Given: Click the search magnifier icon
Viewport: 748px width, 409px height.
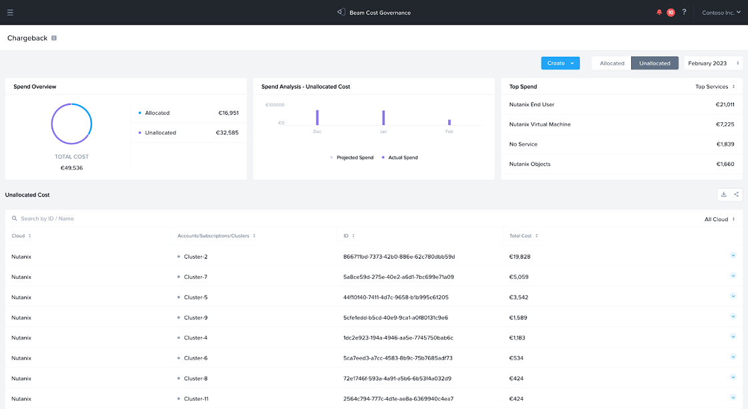Looking at the screenshot, I should [x=14, y=219].
